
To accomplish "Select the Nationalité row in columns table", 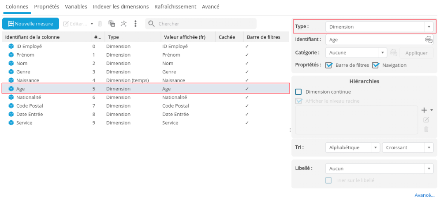I will coord(29,97).
